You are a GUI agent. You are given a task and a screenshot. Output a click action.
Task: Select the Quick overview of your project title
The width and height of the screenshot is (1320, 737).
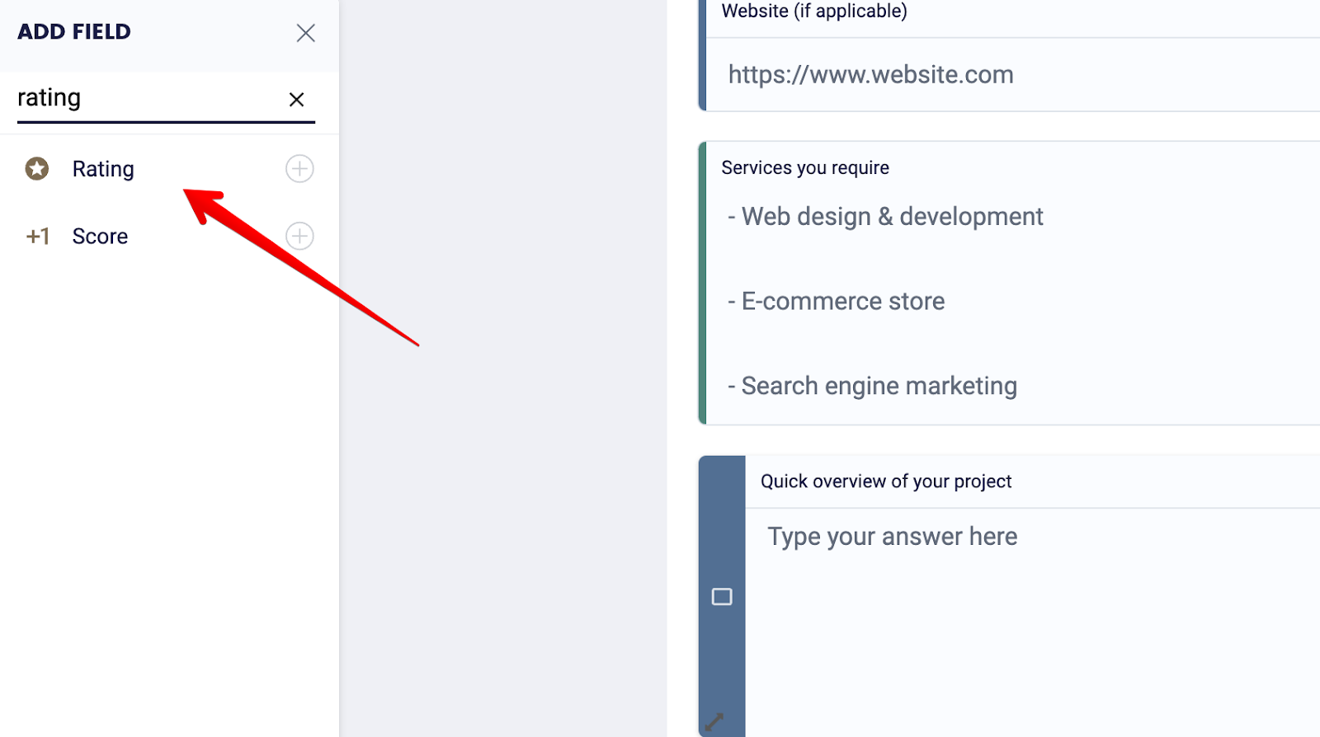click(886, 481)
